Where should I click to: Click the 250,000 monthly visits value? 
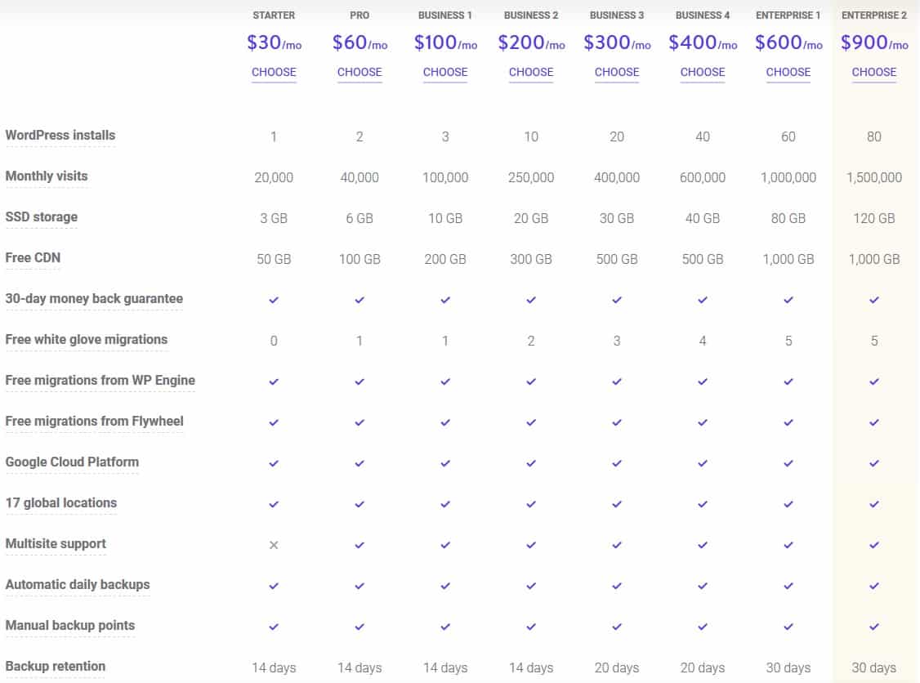coord(530,178)
